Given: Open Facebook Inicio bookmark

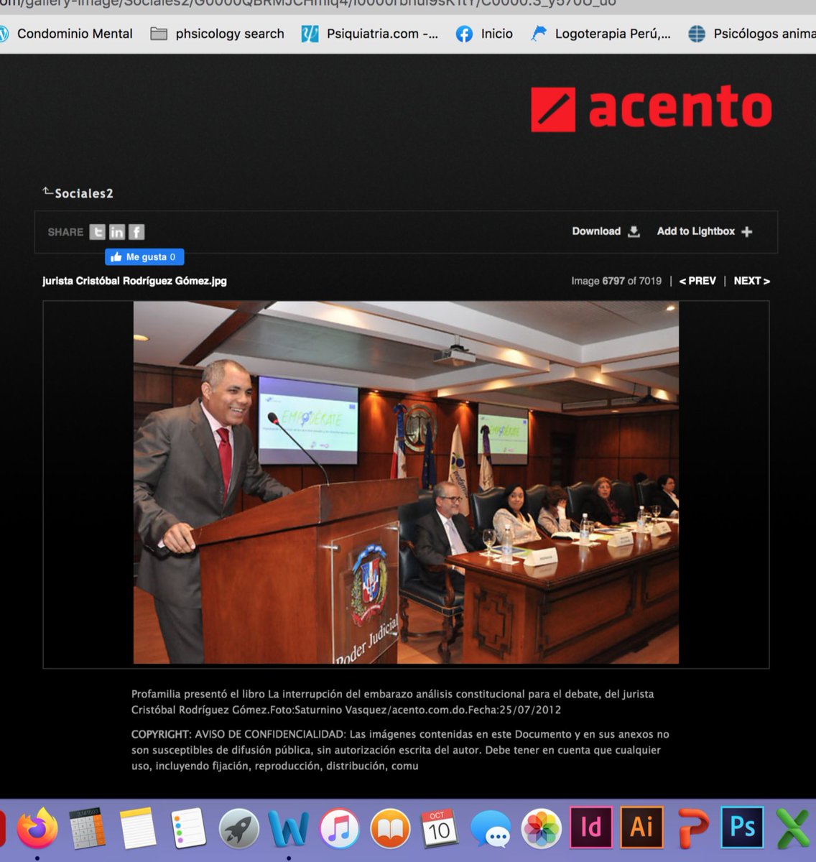Looking at the screenshot, I should point(484,34).
